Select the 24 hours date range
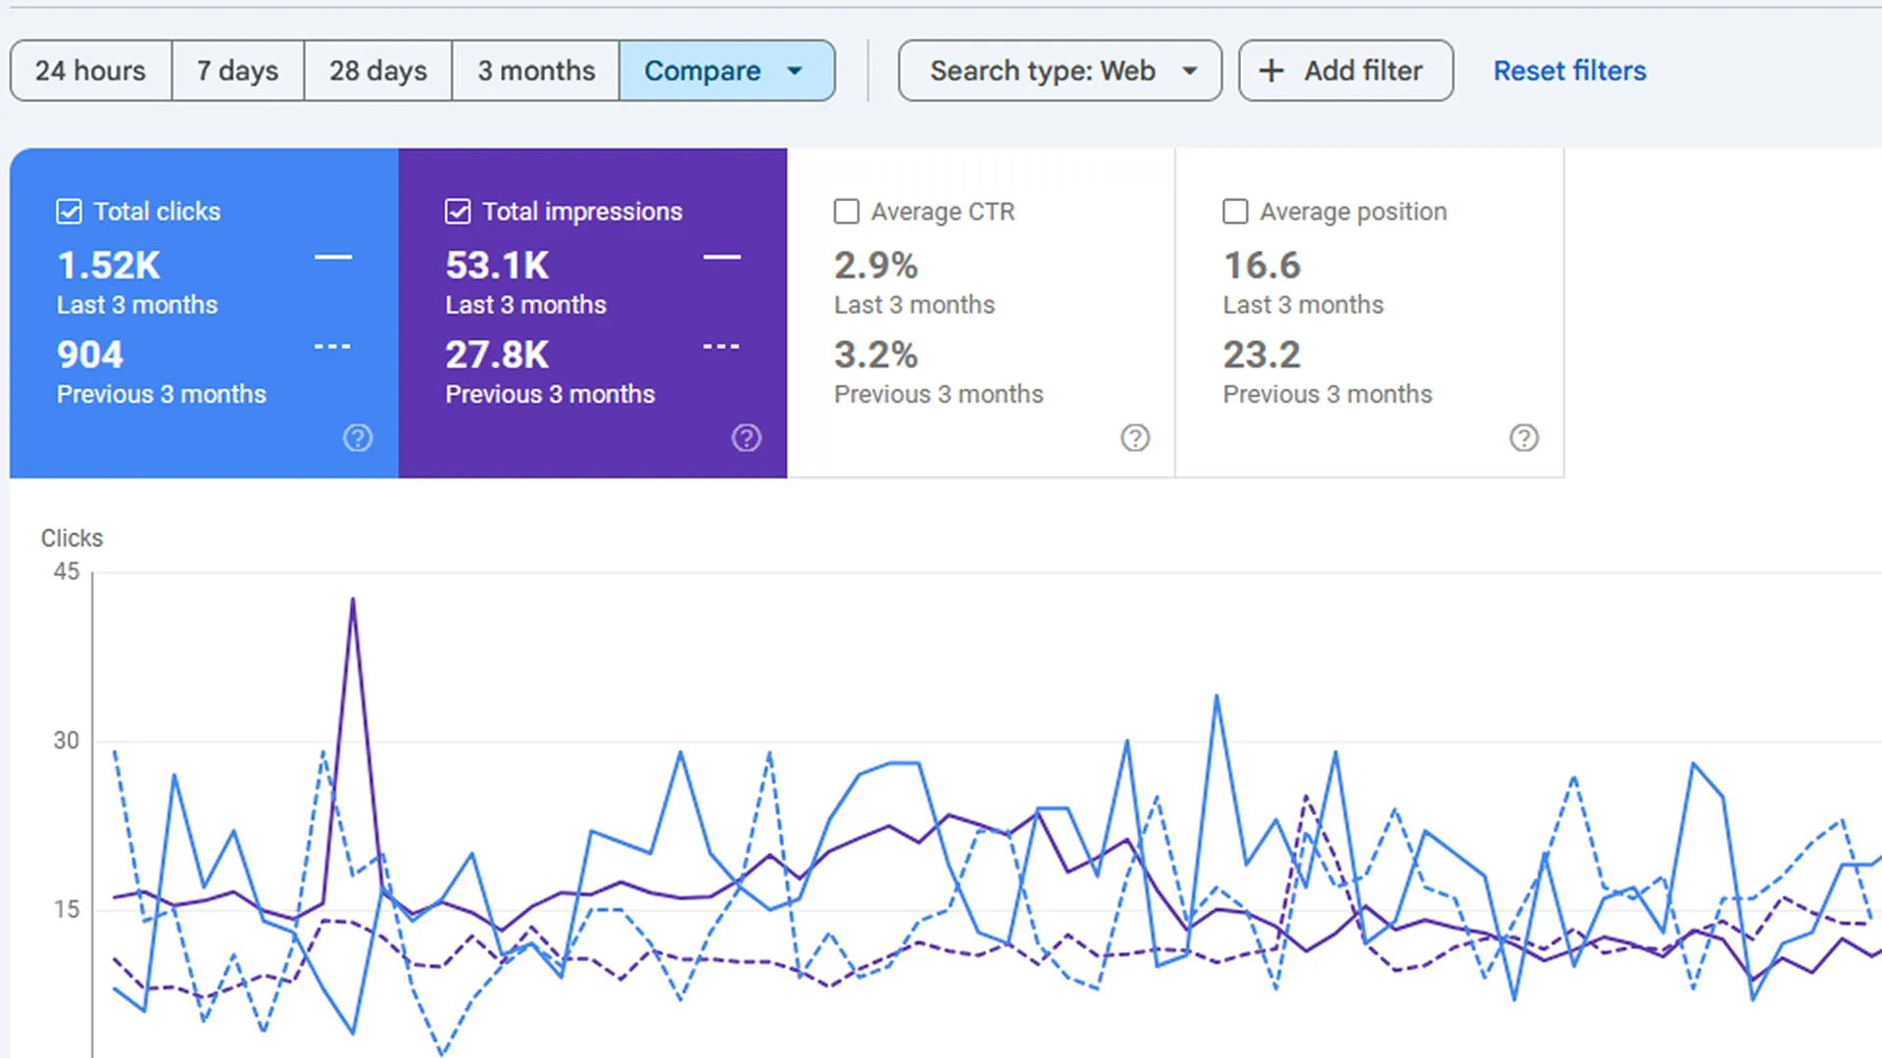Image resolution: width=1882 pixels, height=1058 pixels. tap(90, 71)
